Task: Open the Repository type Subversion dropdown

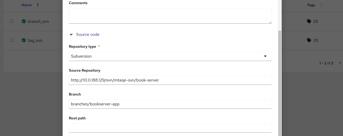Action: [x=170, y=56]
